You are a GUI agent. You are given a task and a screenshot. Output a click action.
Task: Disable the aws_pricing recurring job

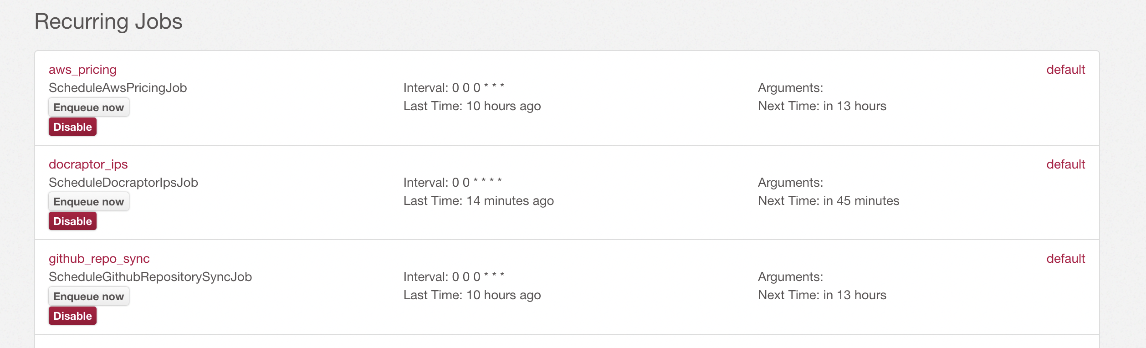click(x=72, y=127)
